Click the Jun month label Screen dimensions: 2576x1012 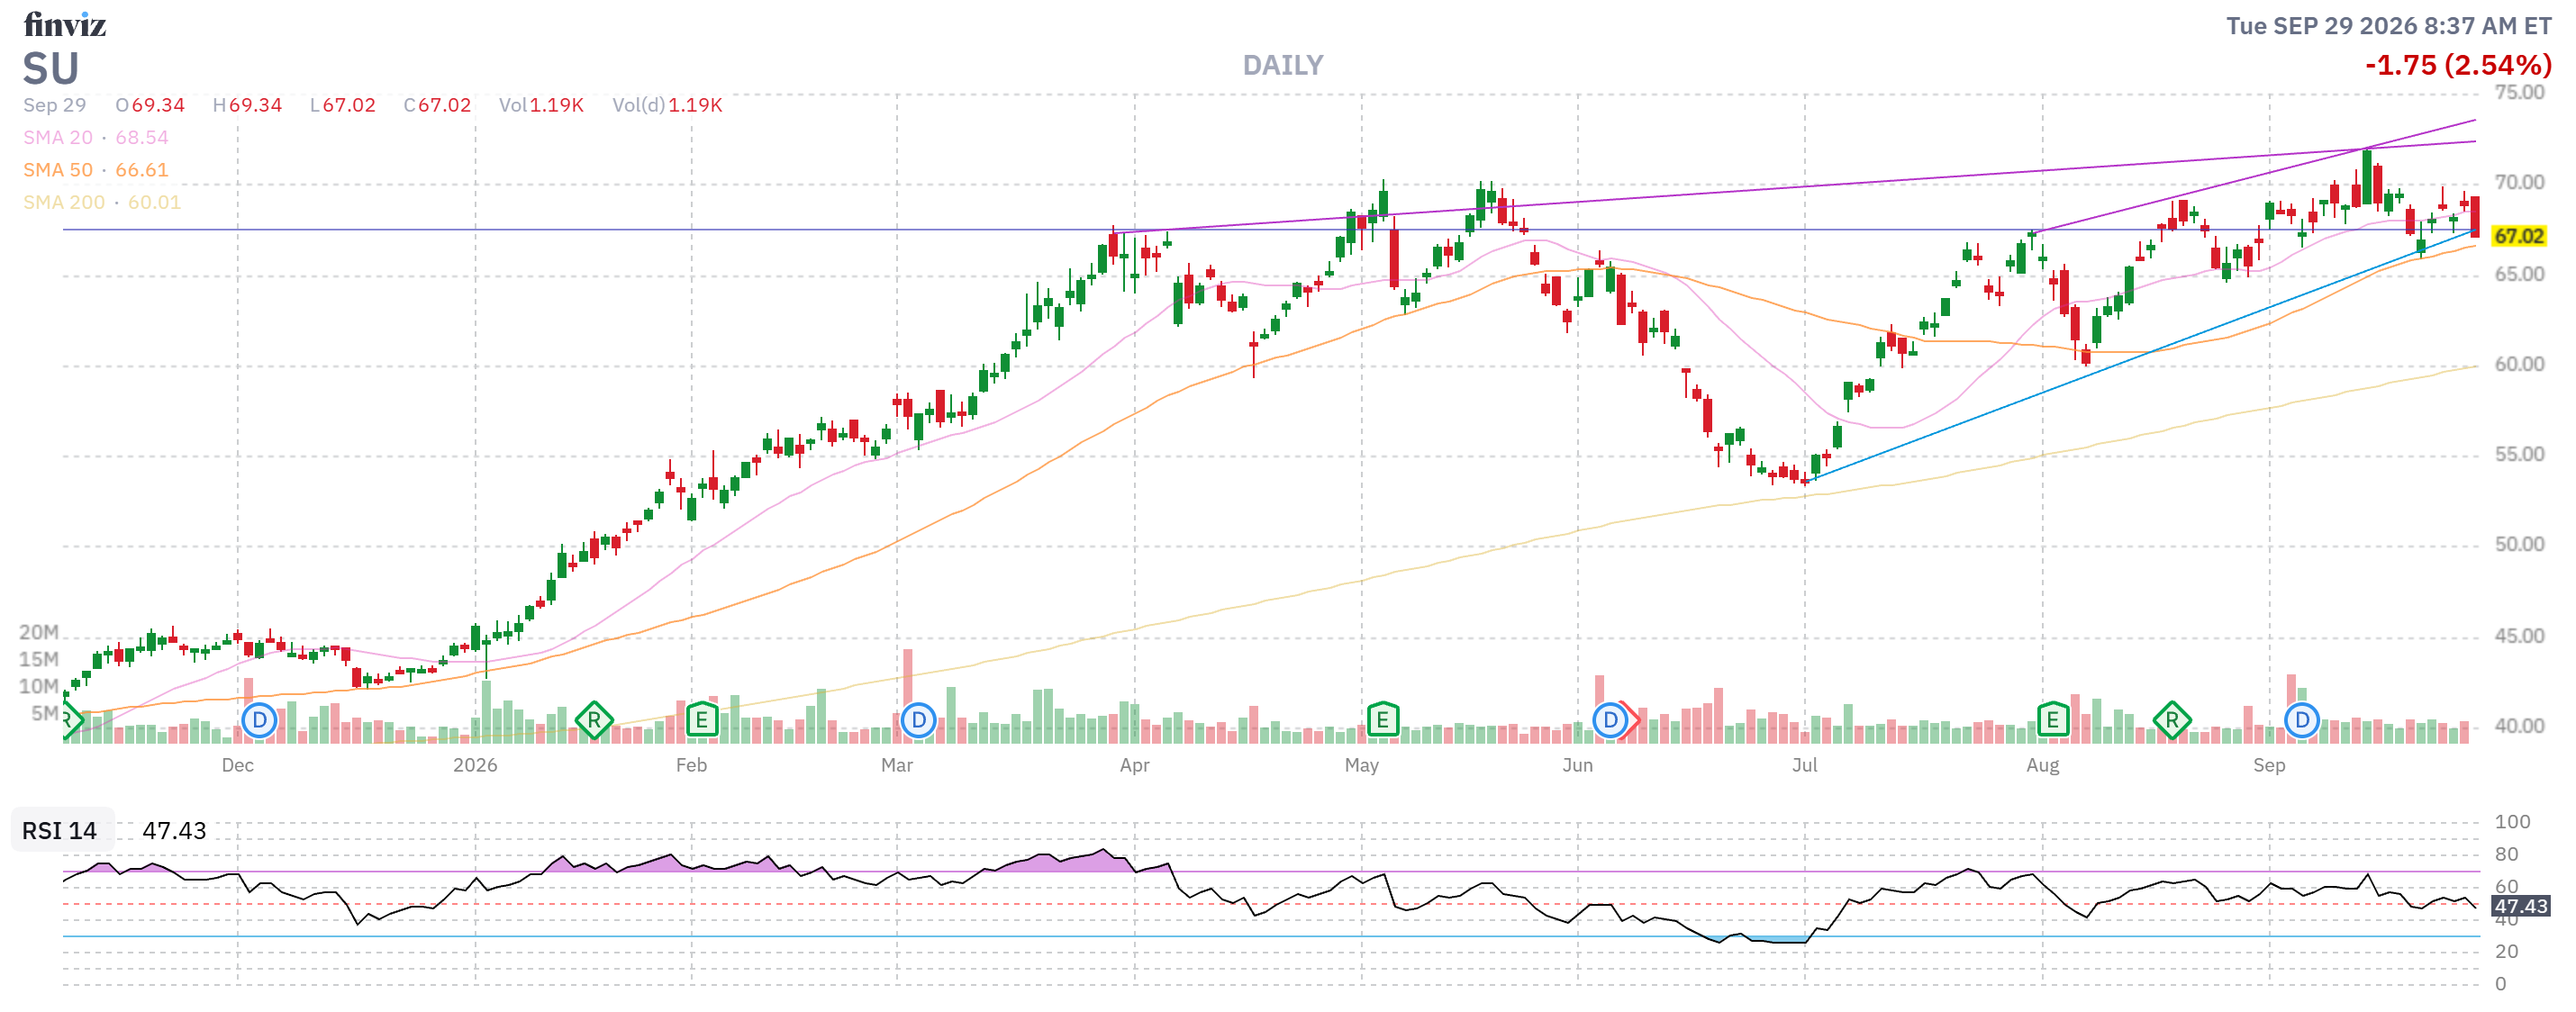click(x=1577, y=765)
